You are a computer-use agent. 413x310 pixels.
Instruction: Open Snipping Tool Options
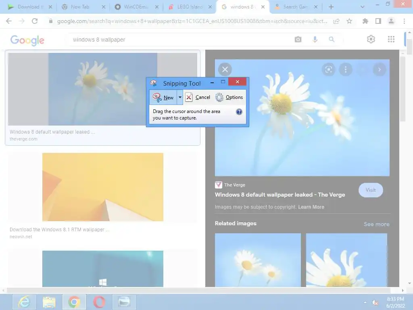click(x=229, y=97)
